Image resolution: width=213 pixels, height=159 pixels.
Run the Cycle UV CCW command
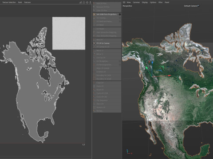(107, 93)
